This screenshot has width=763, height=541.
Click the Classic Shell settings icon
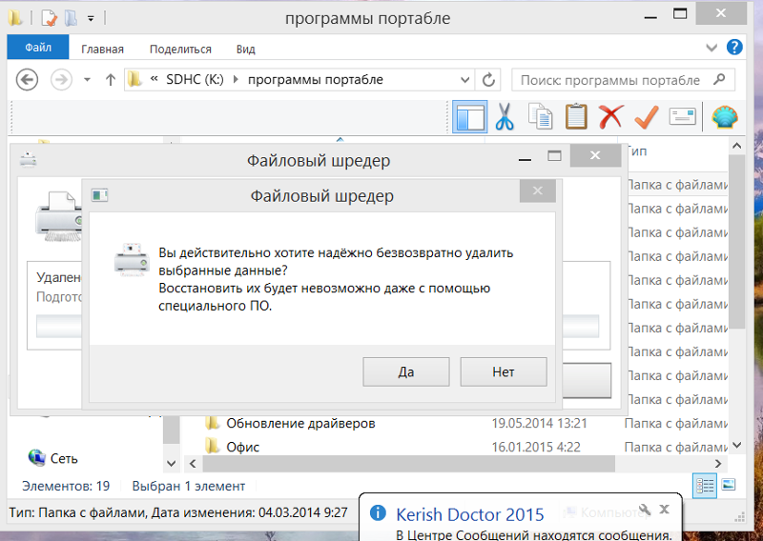coord(725,117)
